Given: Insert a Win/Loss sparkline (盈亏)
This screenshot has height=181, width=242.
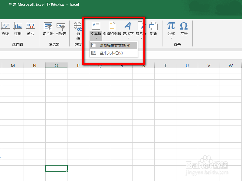Looking at the screenshot, I should click(31, 29).
